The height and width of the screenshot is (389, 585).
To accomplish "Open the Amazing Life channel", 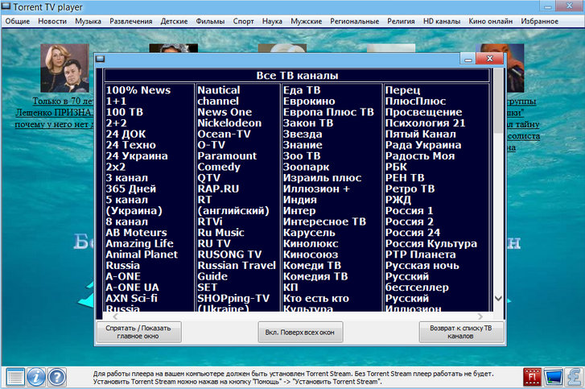I will tap(139, 243).
